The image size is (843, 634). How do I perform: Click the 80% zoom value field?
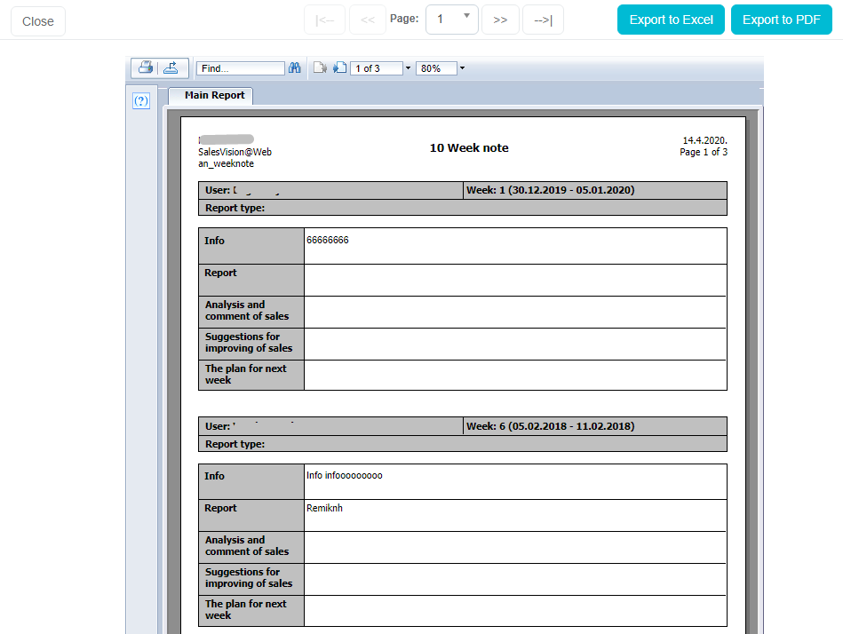click(435, 68)
